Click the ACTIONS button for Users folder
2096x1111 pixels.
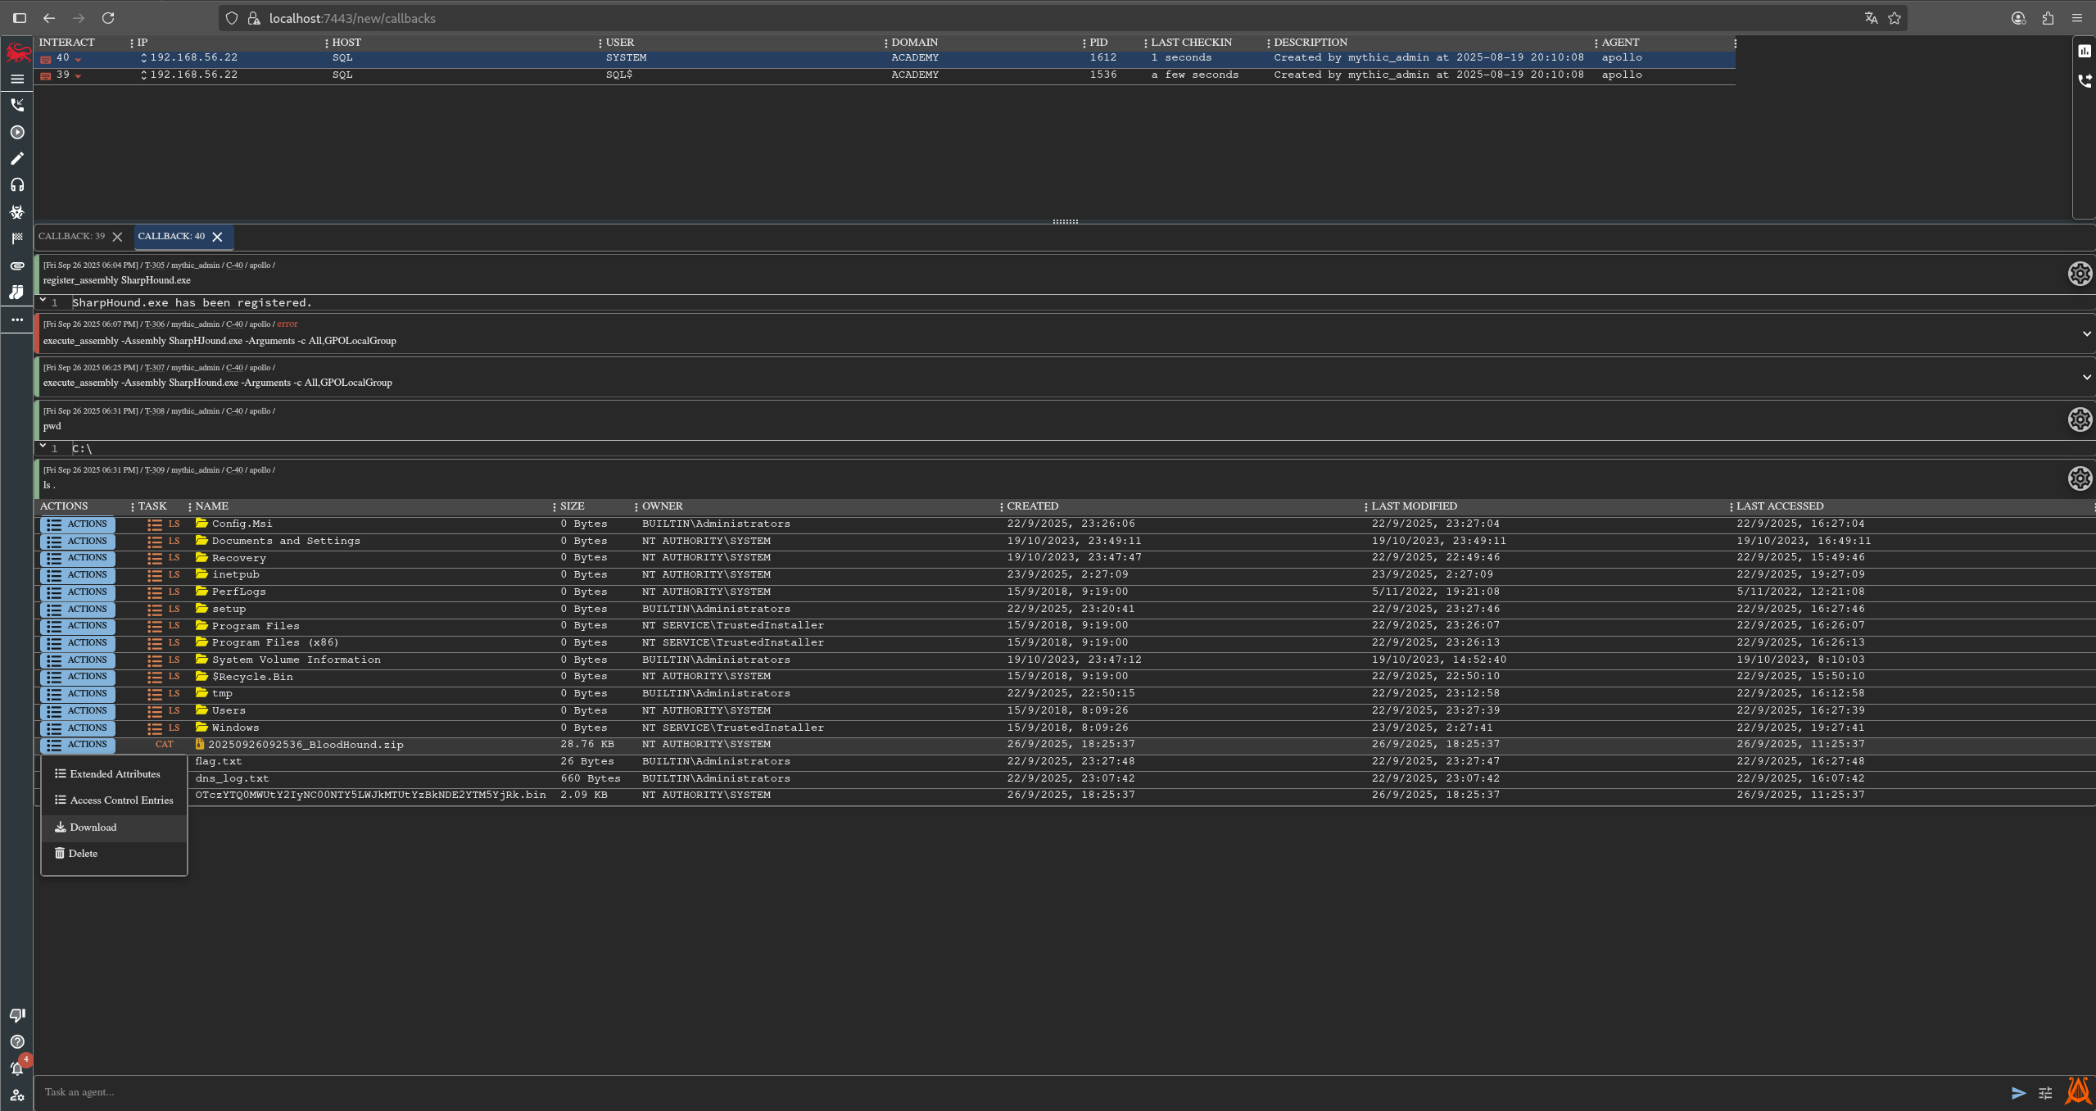[x=78, y=711]
